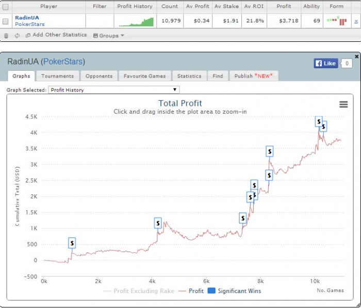Click the significant win marker near 4k games
Image resolution: width=361 pixels, height=308 pixels.
(x=158, y=223)
